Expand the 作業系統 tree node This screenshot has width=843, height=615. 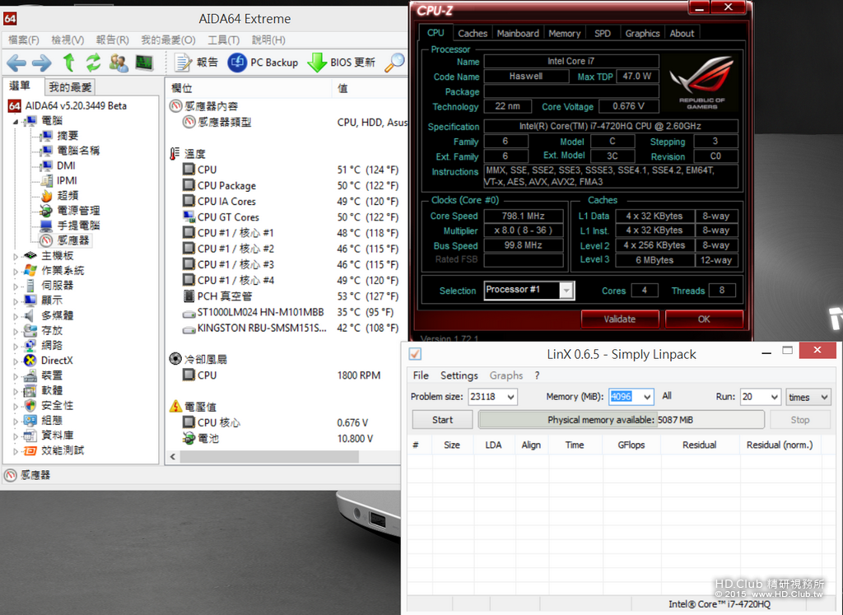[x=16, y=272]
